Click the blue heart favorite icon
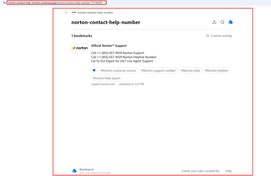The width and height of the screenshot is (271, 176). 94,71
